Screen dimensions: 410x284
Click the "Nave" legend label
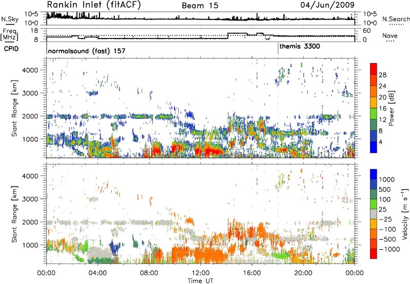coord(390,35)
